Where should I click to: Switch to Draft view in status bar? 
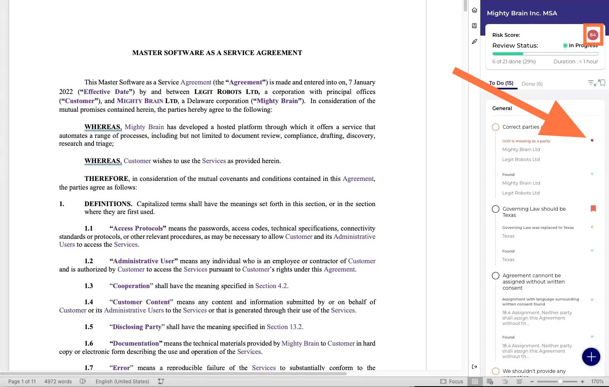coord(519,382)
